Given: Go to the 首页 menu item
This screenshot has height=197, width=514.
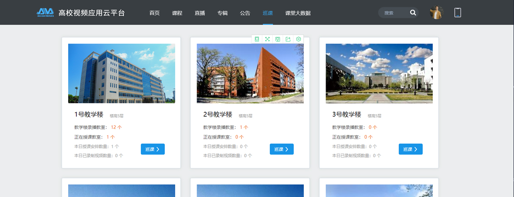Looking at the screenshot, I should pos(155,13).
